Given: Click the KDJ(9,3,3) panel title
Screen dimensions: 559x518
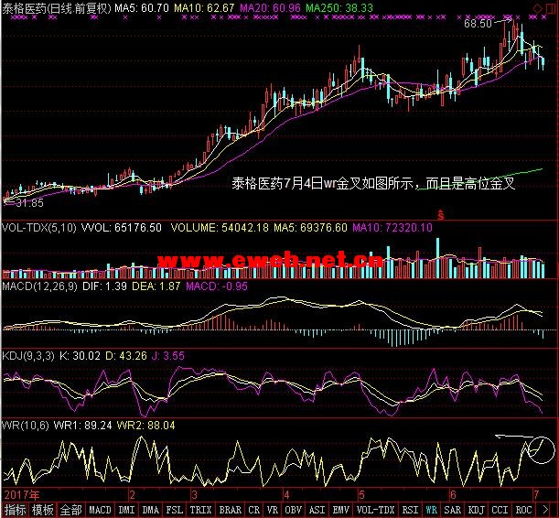Looking at the screenshot, I should click(28, 356).
